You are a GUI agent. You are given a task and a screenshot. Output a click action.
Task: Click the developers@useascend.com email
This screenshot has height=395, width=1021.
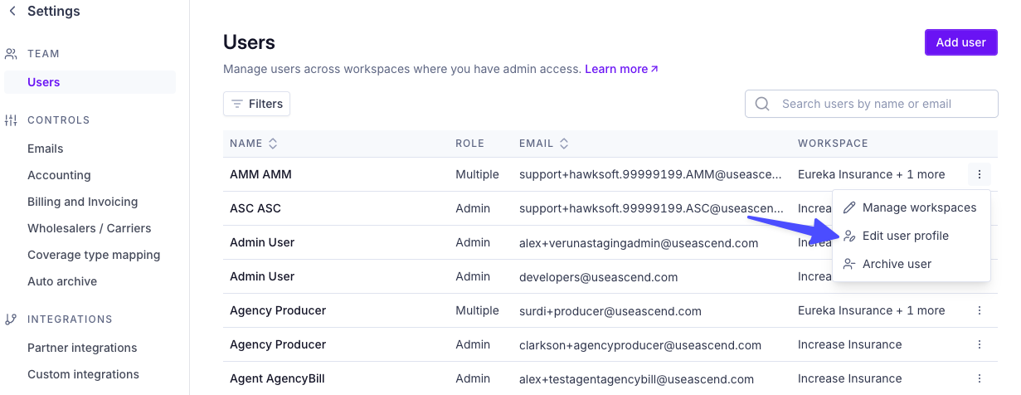[598, 276]
